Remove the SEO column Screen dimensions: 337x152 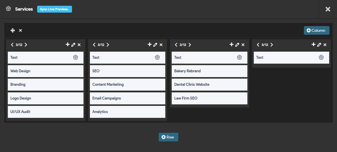coord(161,45)
